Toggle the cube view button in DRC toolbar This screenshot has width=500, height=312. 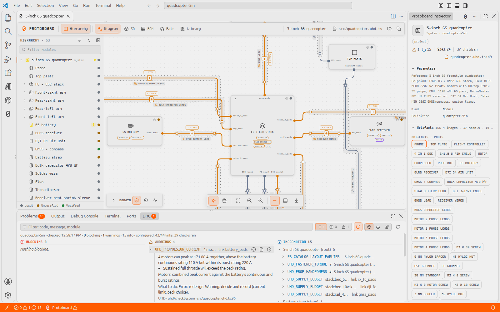[x=369, y=227]
